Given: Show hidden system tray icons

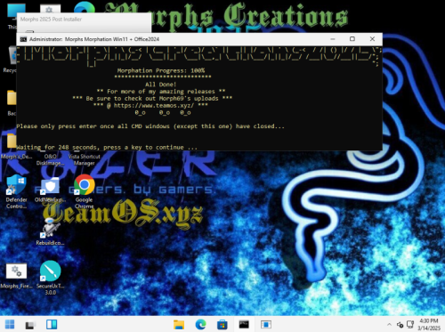Looking at the screenshot, I should (x=389, y=325).
